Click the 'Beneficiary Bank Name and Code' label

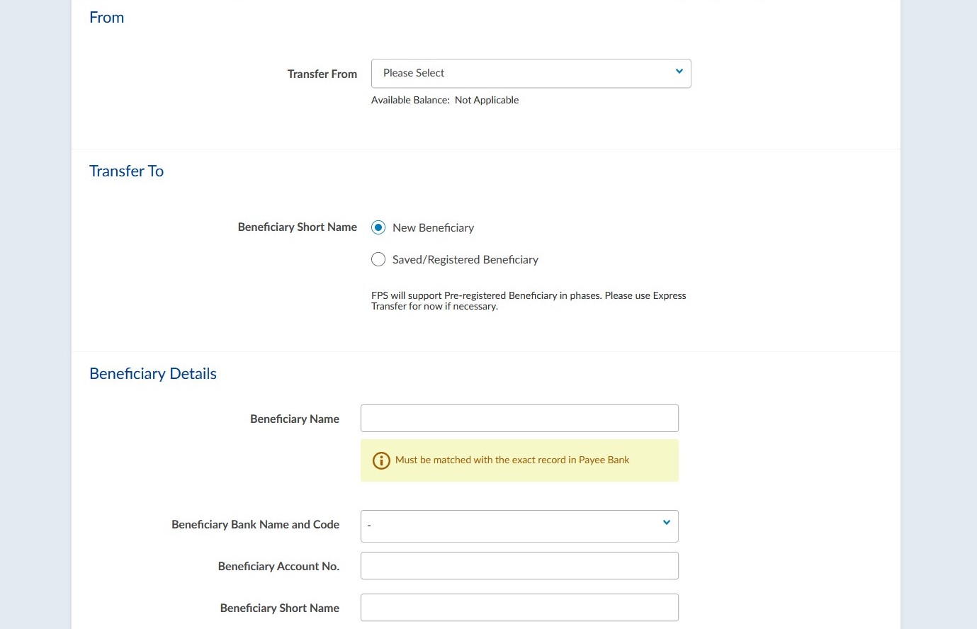pyautogui.click(x=255, y=525)
